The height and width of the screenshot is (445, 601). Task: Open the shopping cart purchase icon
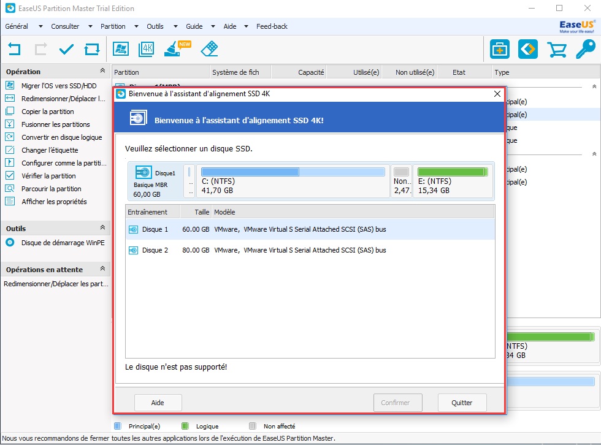(x=557, y=50)
